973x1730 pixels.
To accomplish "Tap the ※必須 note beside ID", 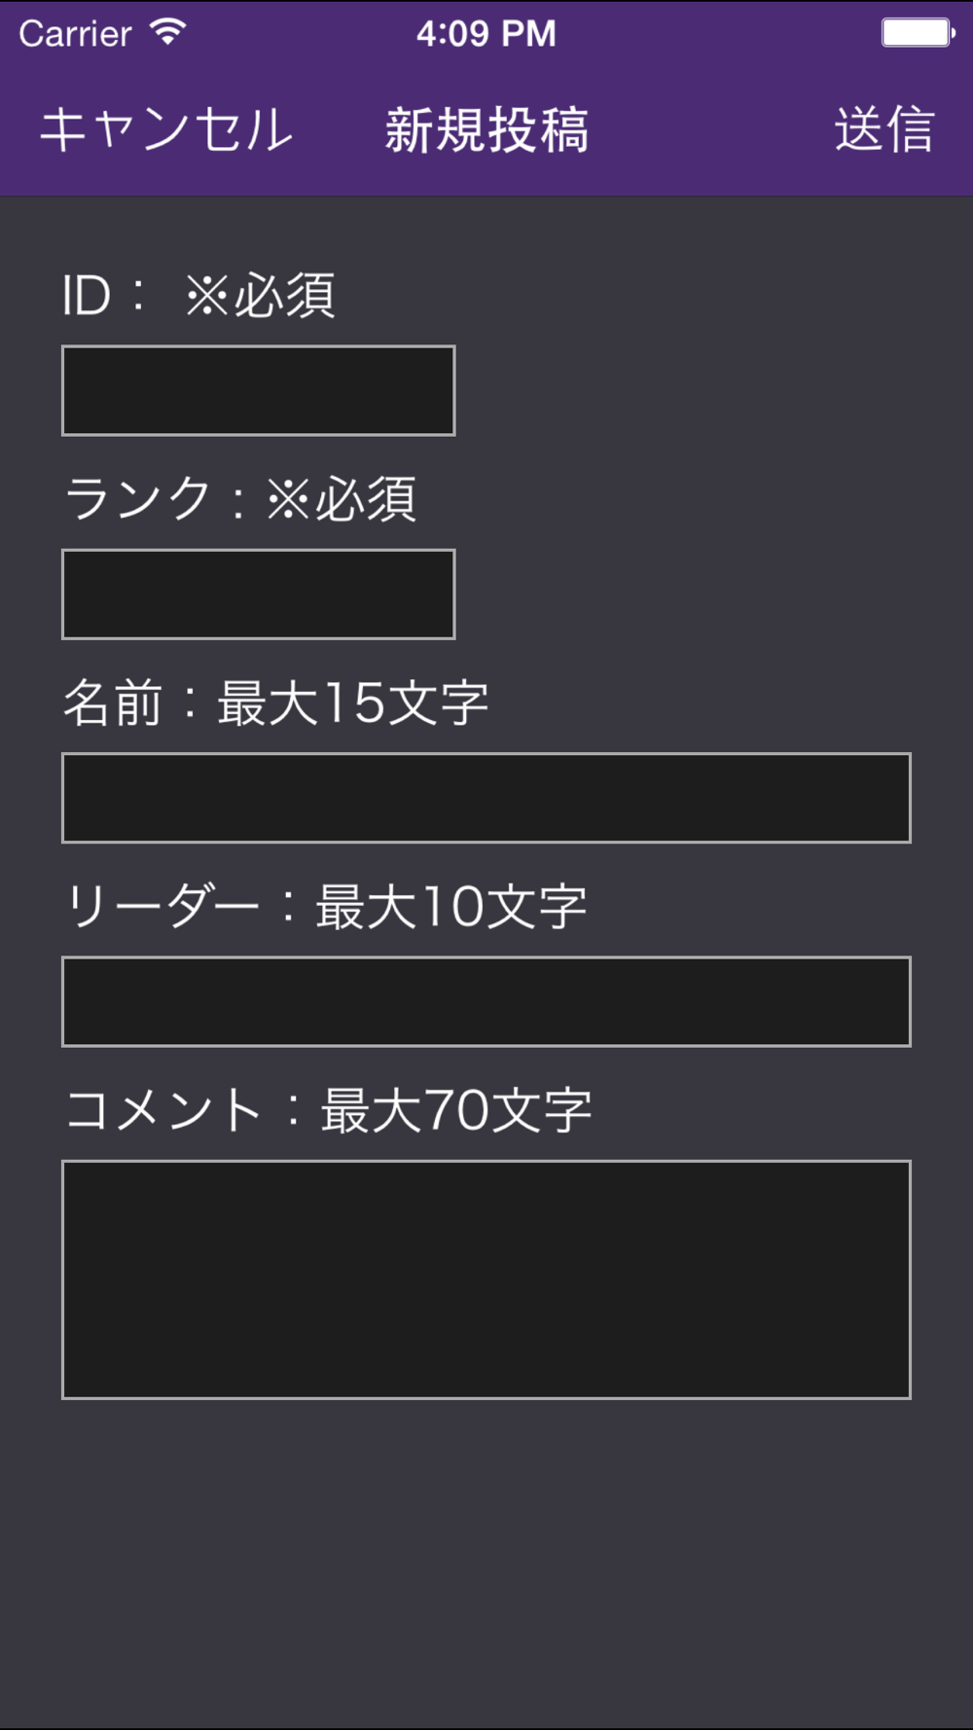I will (261, 295).
